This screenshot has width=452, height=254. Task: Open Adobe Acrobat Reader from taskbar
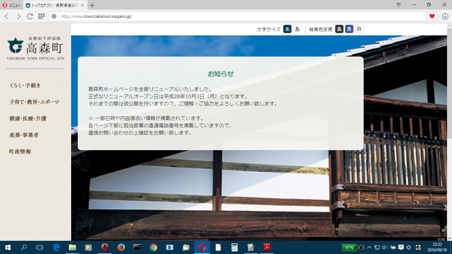click(267, 247)
